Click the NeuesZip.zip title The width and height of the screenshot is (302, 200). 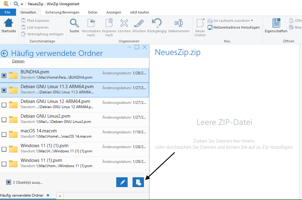pyautogui.click(x=177, y=52)
